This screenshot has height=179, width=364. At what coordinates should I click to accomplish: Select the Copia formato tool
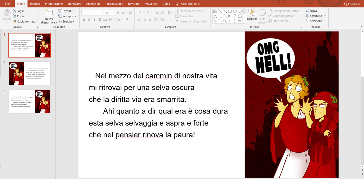[25, 21]
